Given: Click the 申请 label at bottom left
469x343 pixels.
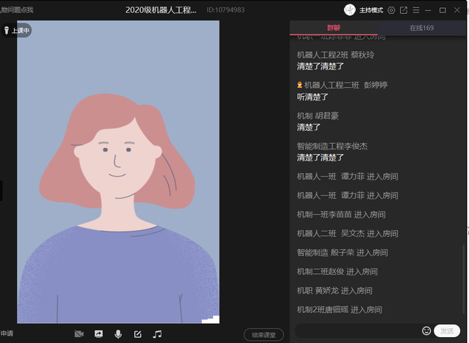Looking at the screenshot, I should 7,334.
